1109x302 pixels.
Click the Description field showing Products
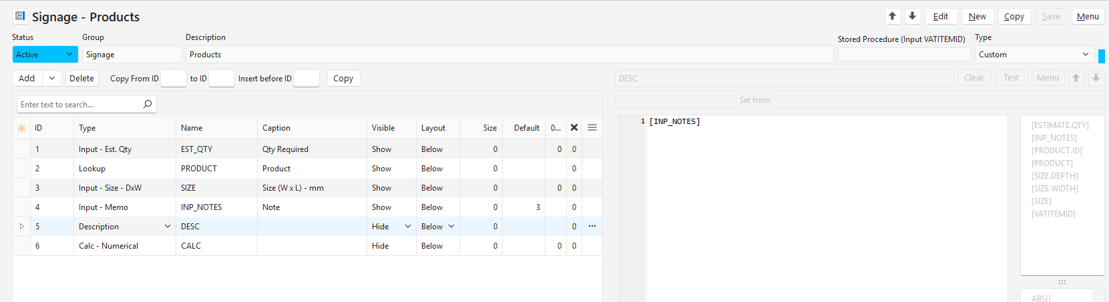tap(510, 55)
